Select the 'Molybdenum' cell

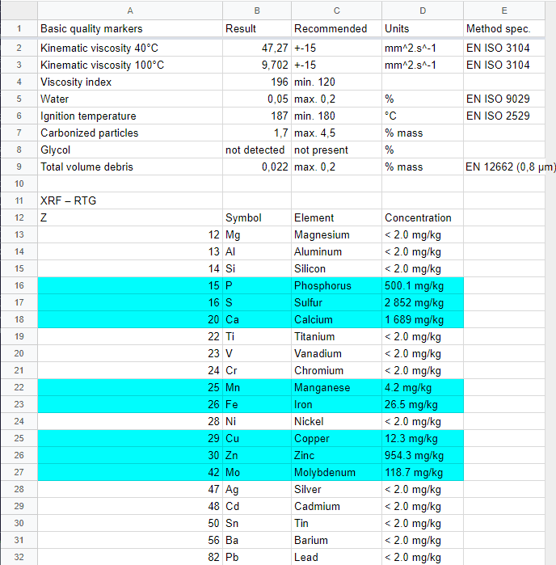[x=336, y=472]
